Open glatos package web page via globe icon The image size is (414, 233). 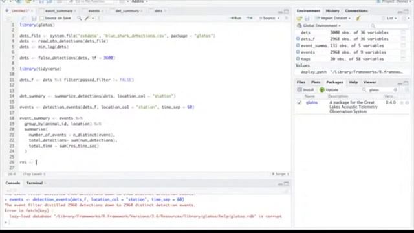pos(402,102)
